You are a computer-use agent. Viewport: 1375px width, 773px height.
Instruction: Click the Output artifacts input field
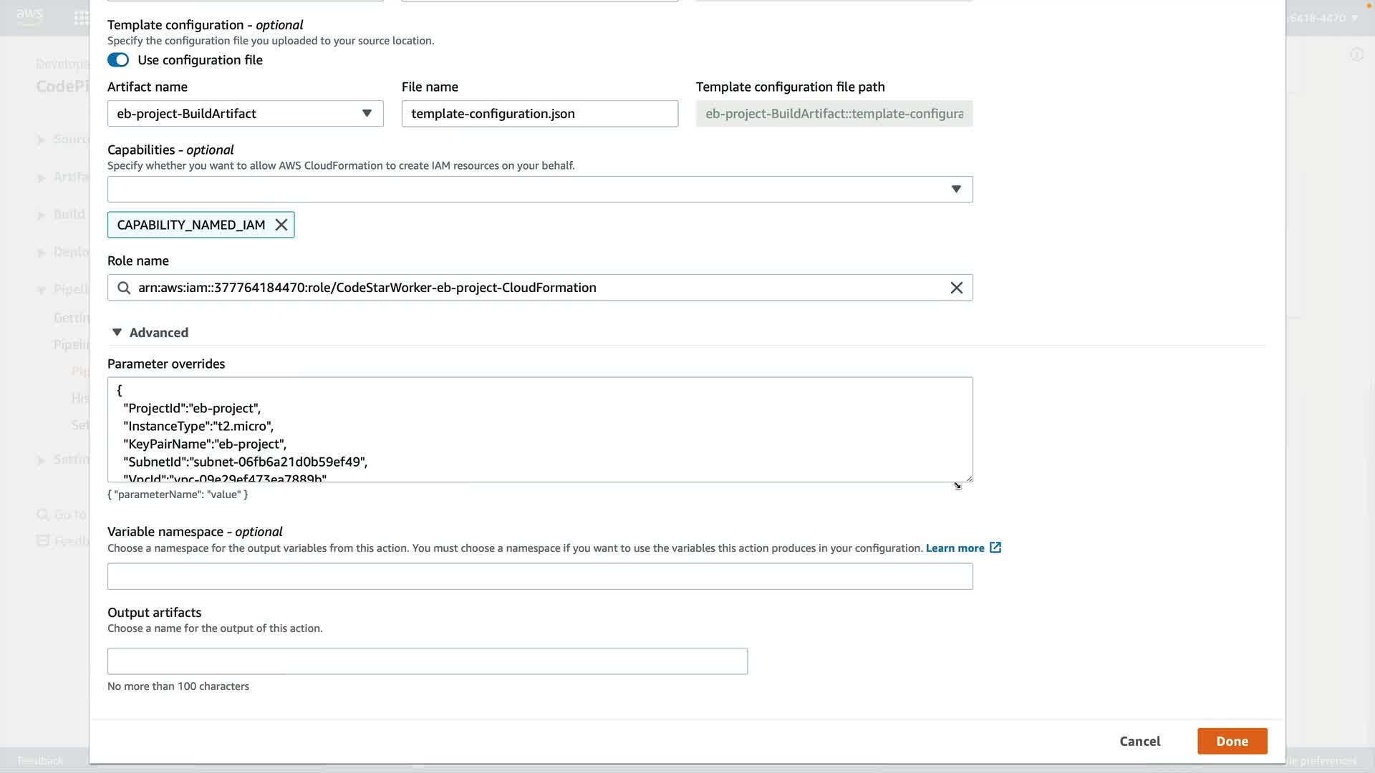pyautogui.click(x=427, y=661)
